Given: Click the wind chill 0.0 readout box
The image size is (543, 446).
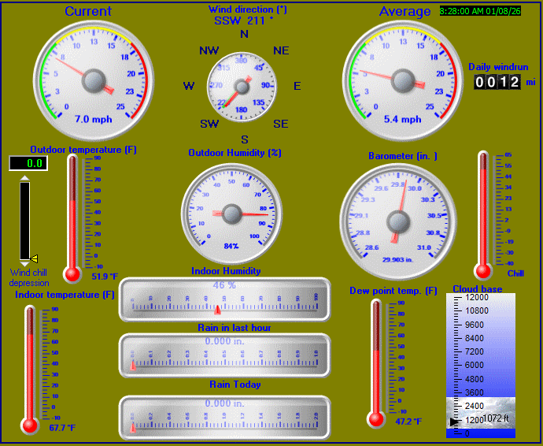Looking at the screenshot, I should [x=28, y=163].
